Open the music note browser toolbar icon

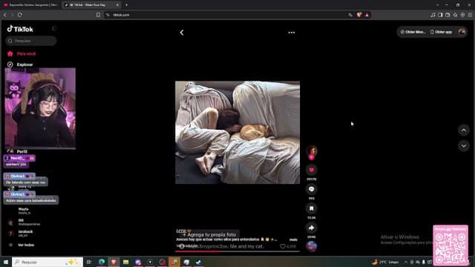(x=433, y=15)
